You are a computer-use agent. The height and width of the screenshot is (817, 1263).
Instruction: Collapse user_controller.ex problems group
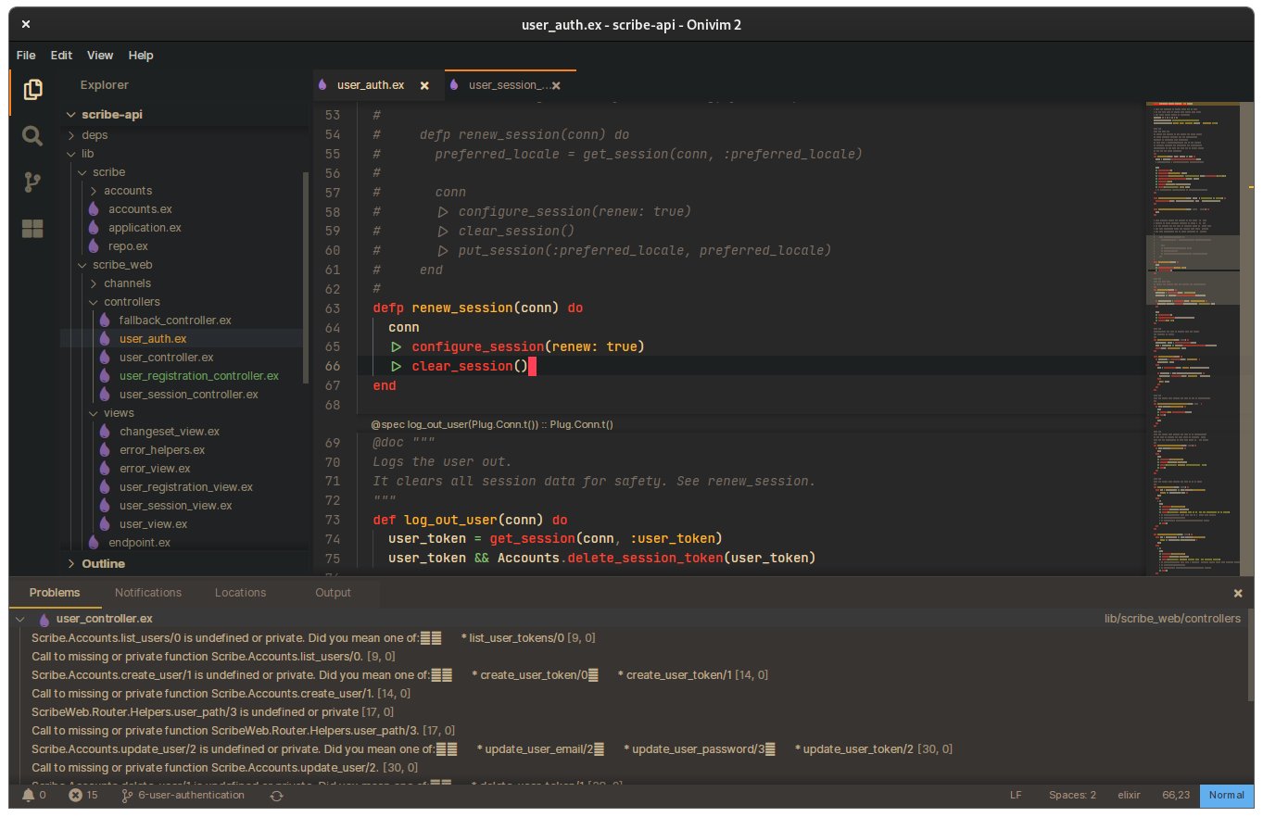click(x=19, y=619)
